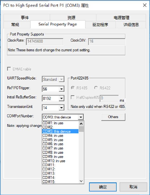Viewport: 150px width, 195px height.
Task: Confirm with the 确定 button
Action: 103,187
